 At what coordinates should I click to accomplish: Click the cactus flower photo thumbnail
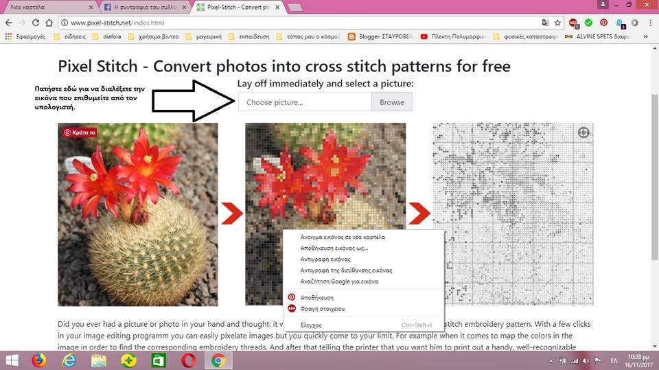tap(138, 214)
